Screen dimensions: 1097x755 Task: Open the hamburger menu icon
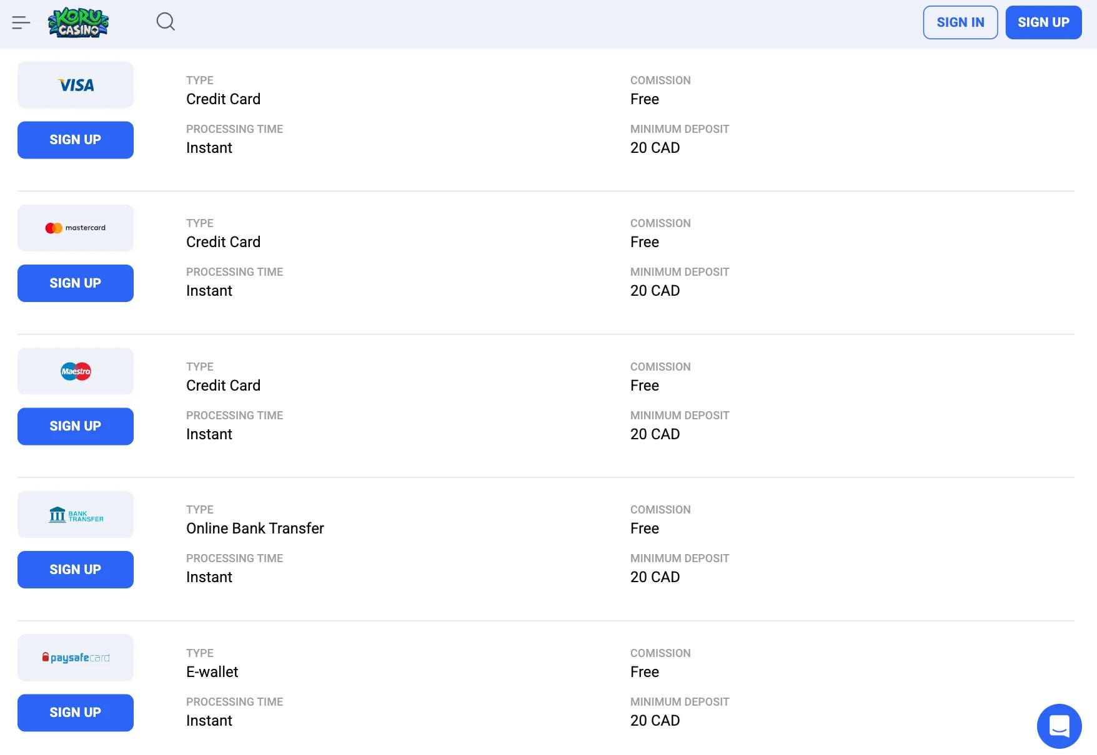click(x=21, y=22)
